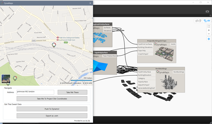Zoom in with the plus icon in Dynamo
212x124 pixels.
[x=209, y=30]
